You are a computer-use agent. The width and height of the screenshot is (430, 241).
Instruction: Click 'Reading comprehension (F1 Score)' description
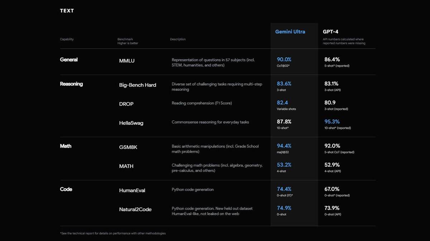tap(202, 103)
